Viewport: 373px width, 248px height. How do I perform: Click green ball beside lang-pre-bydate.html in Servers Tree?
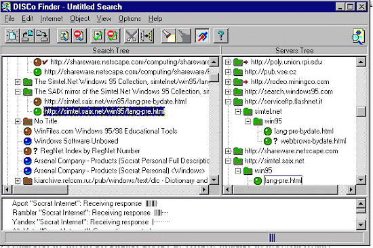[268, 131]
